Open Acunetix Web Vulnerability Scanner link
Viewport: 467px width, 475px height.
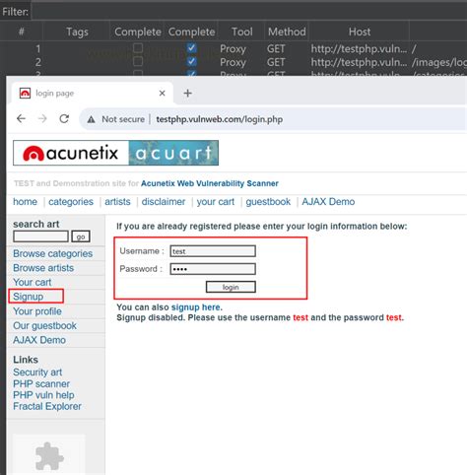tap(210, 183)
